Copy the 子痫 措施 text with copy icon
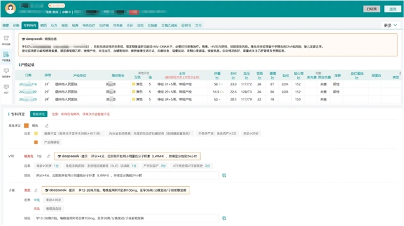404x226 pixels. 224,219
